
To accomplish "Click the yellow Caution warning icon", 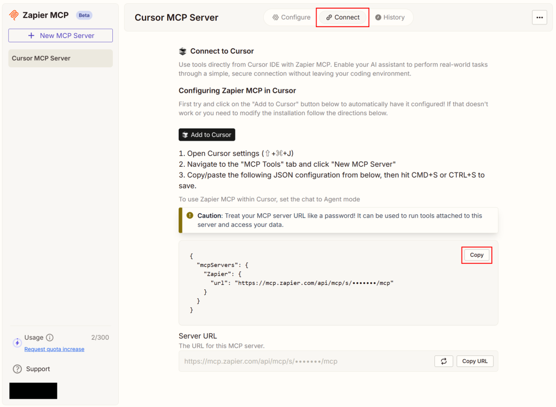I will [x=190, y=215].
